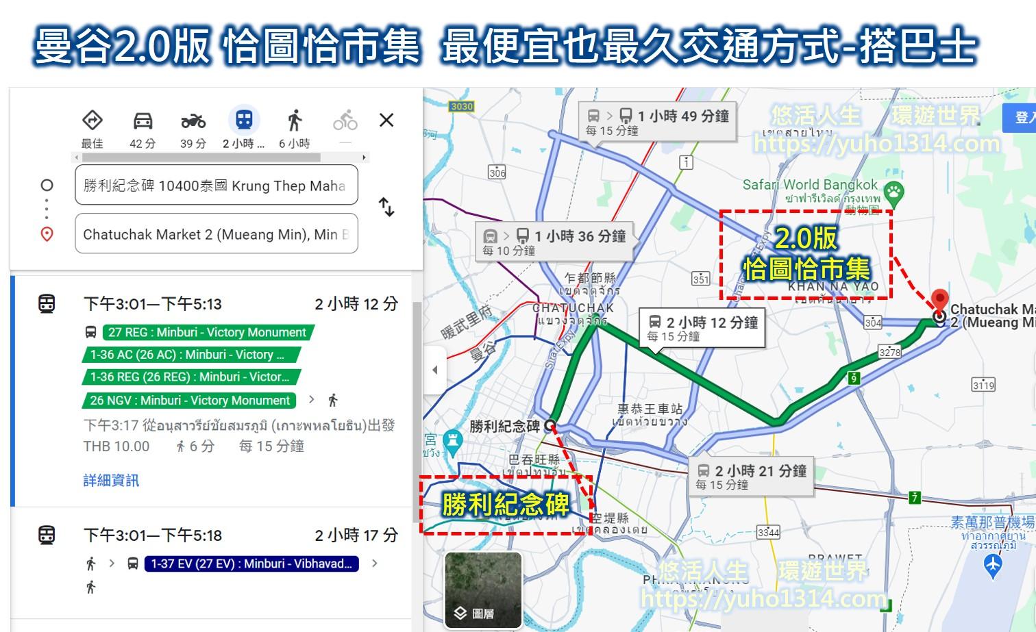
Task: Click the scrollbar right arrow under travel modes
Action: click(365, 157)
